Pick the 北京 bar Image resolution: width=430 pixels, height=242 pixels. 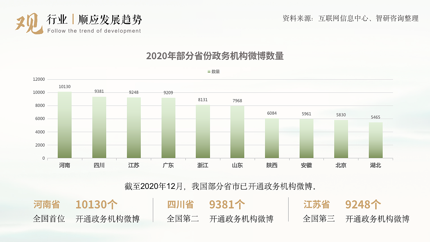pyautogui.click(x=341, y=139)
